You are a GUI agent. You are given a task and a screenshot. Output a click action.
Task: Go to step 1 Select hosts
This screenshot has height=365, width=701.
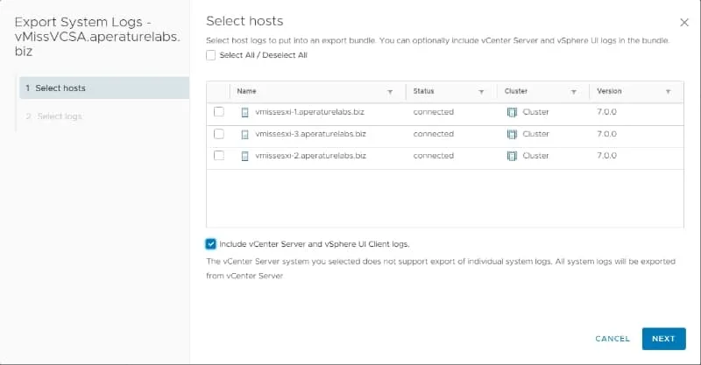pyautogui.click(x=104, y=88)
